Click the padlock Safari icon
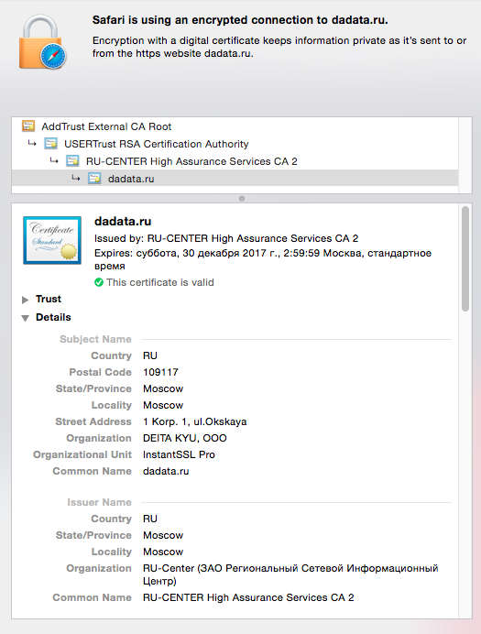The height and width of the screenshot is (634, 481). tap(42, 42)
